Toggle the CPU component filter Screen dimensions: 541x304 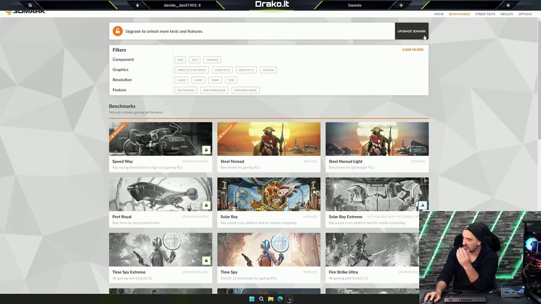pos(194,60)
